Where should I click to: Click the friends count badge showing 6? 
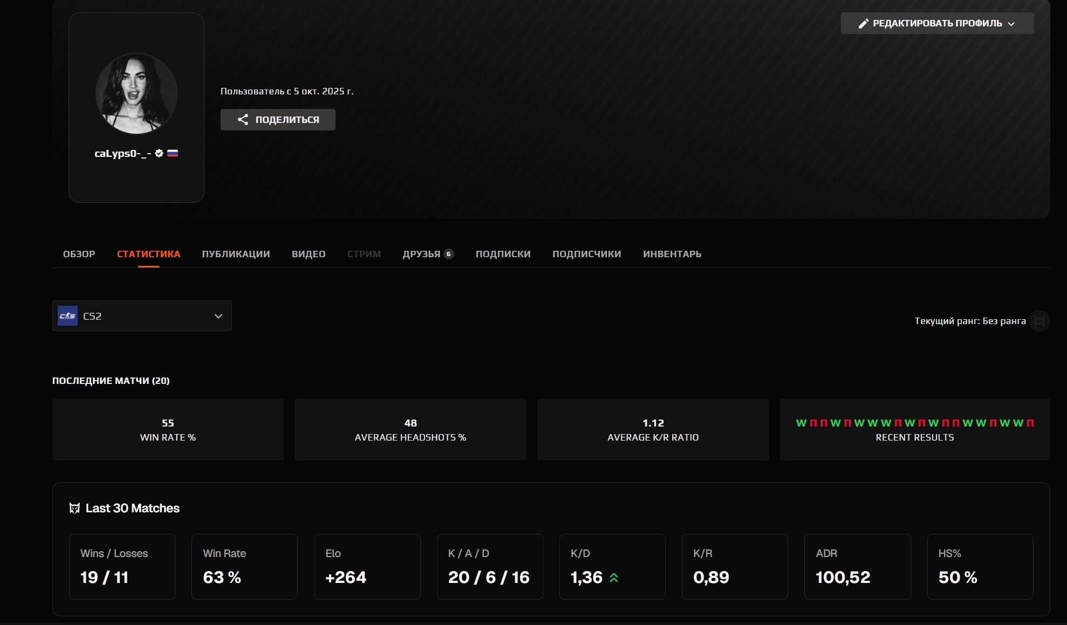[x=448, y=254]
